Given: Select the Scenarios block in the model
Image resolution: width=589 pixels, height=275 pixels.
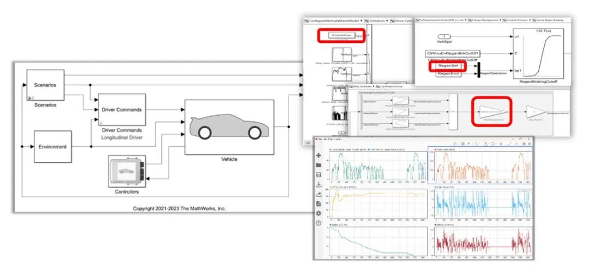Looking at the screenshot, I should coord(45,85).
